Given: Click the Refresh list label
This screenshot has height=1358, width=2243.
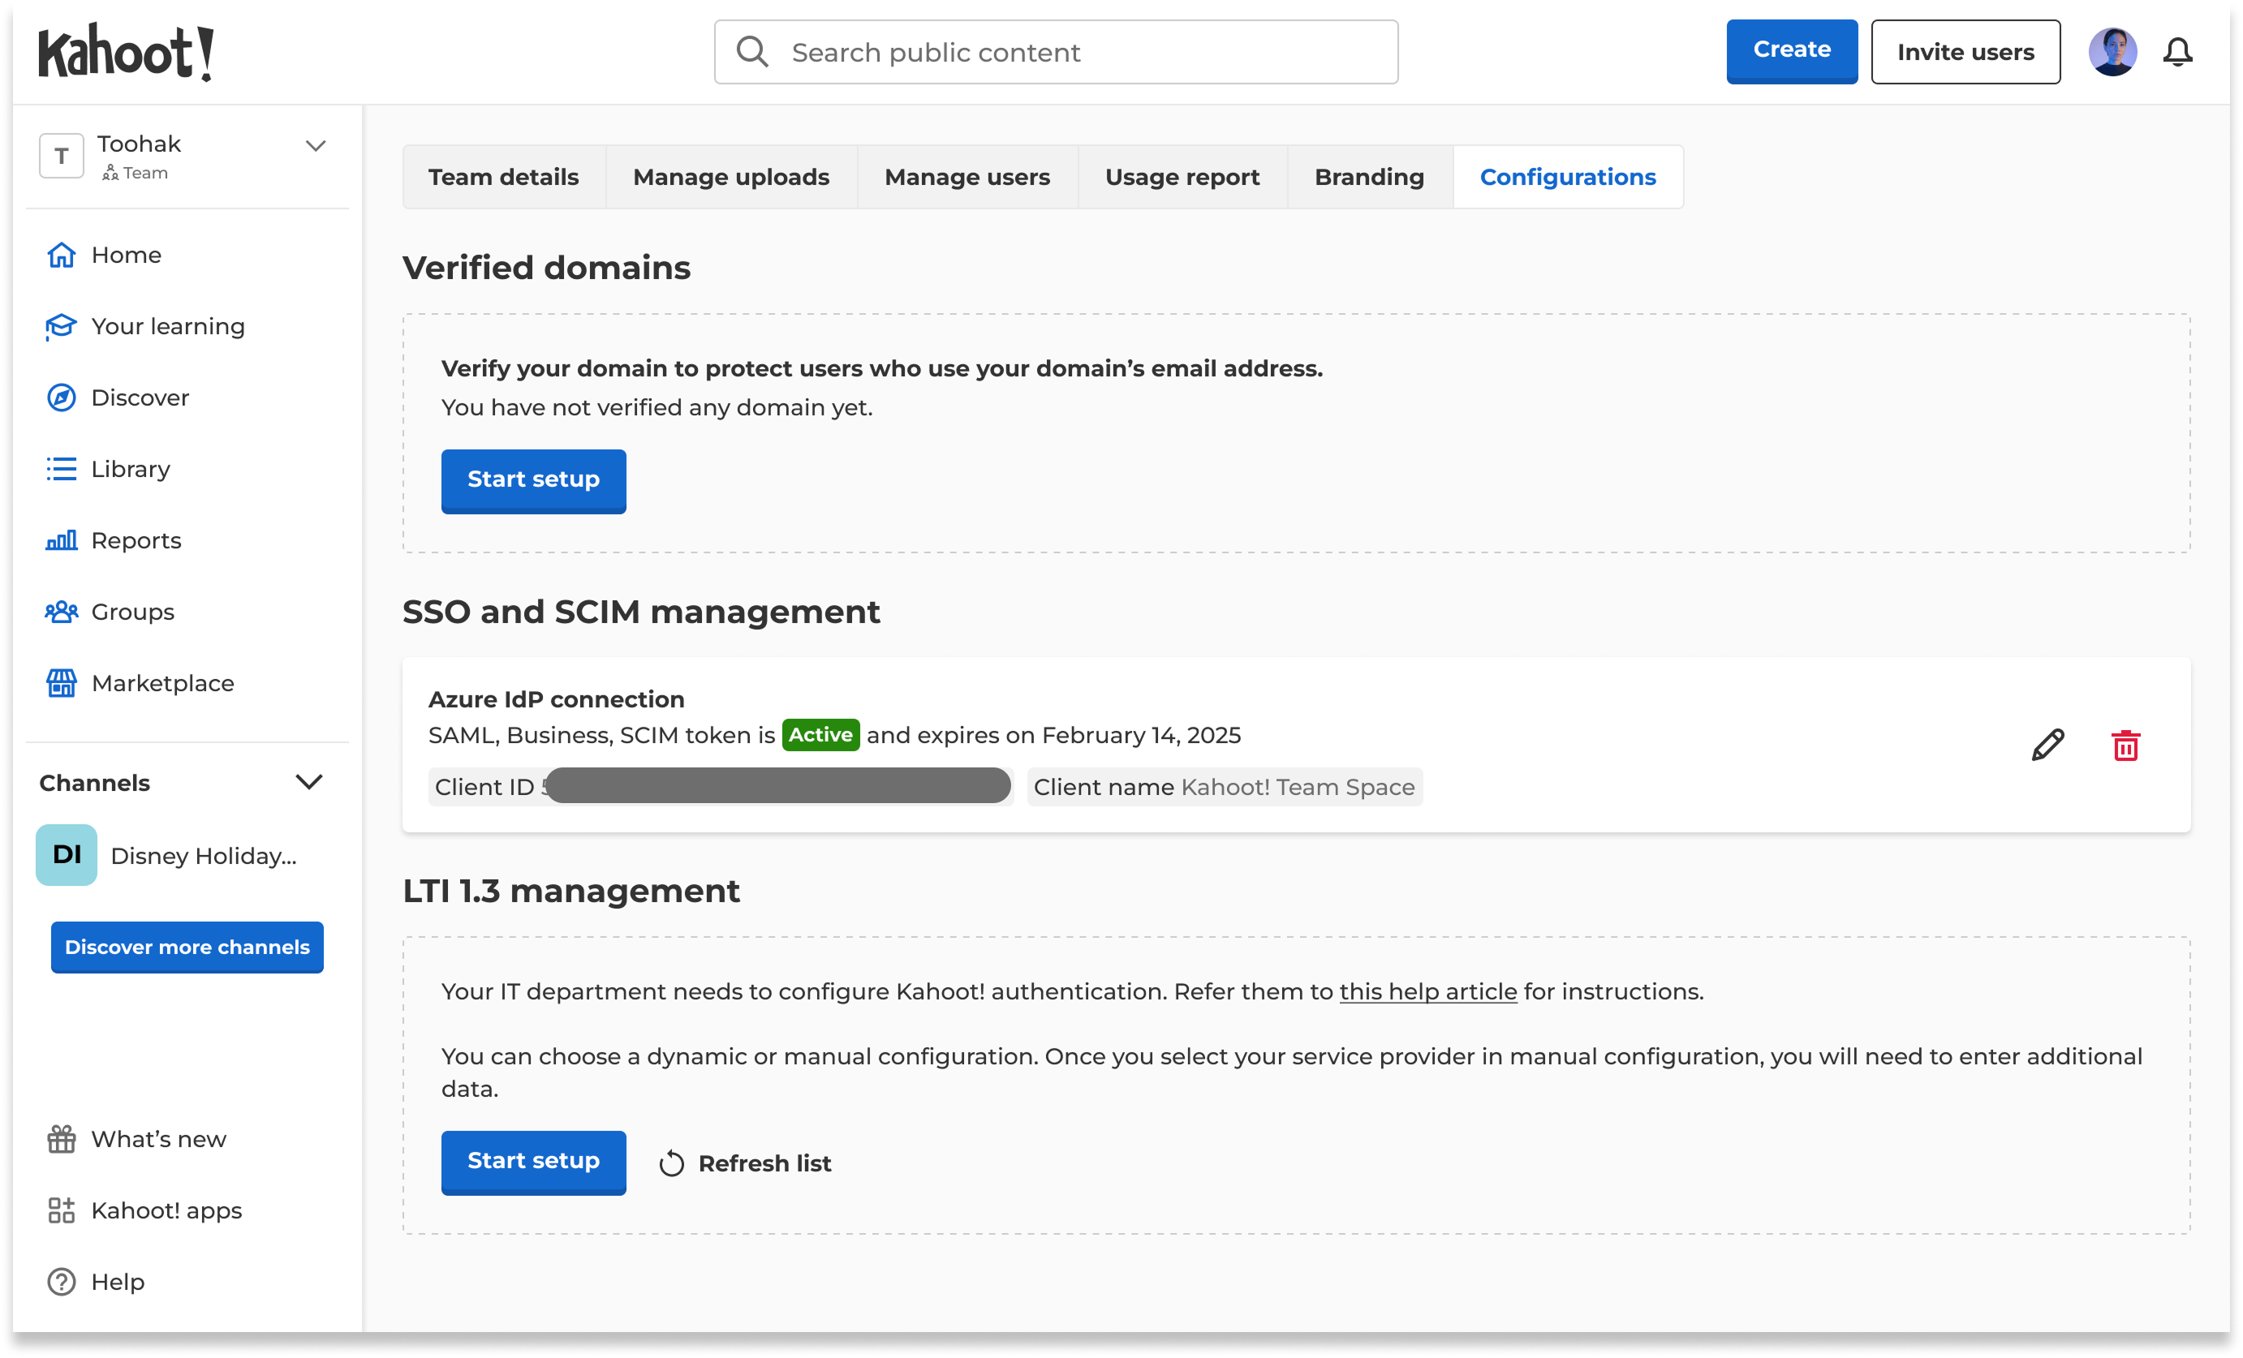Looking at the screenshot, I should [764, 1163].
